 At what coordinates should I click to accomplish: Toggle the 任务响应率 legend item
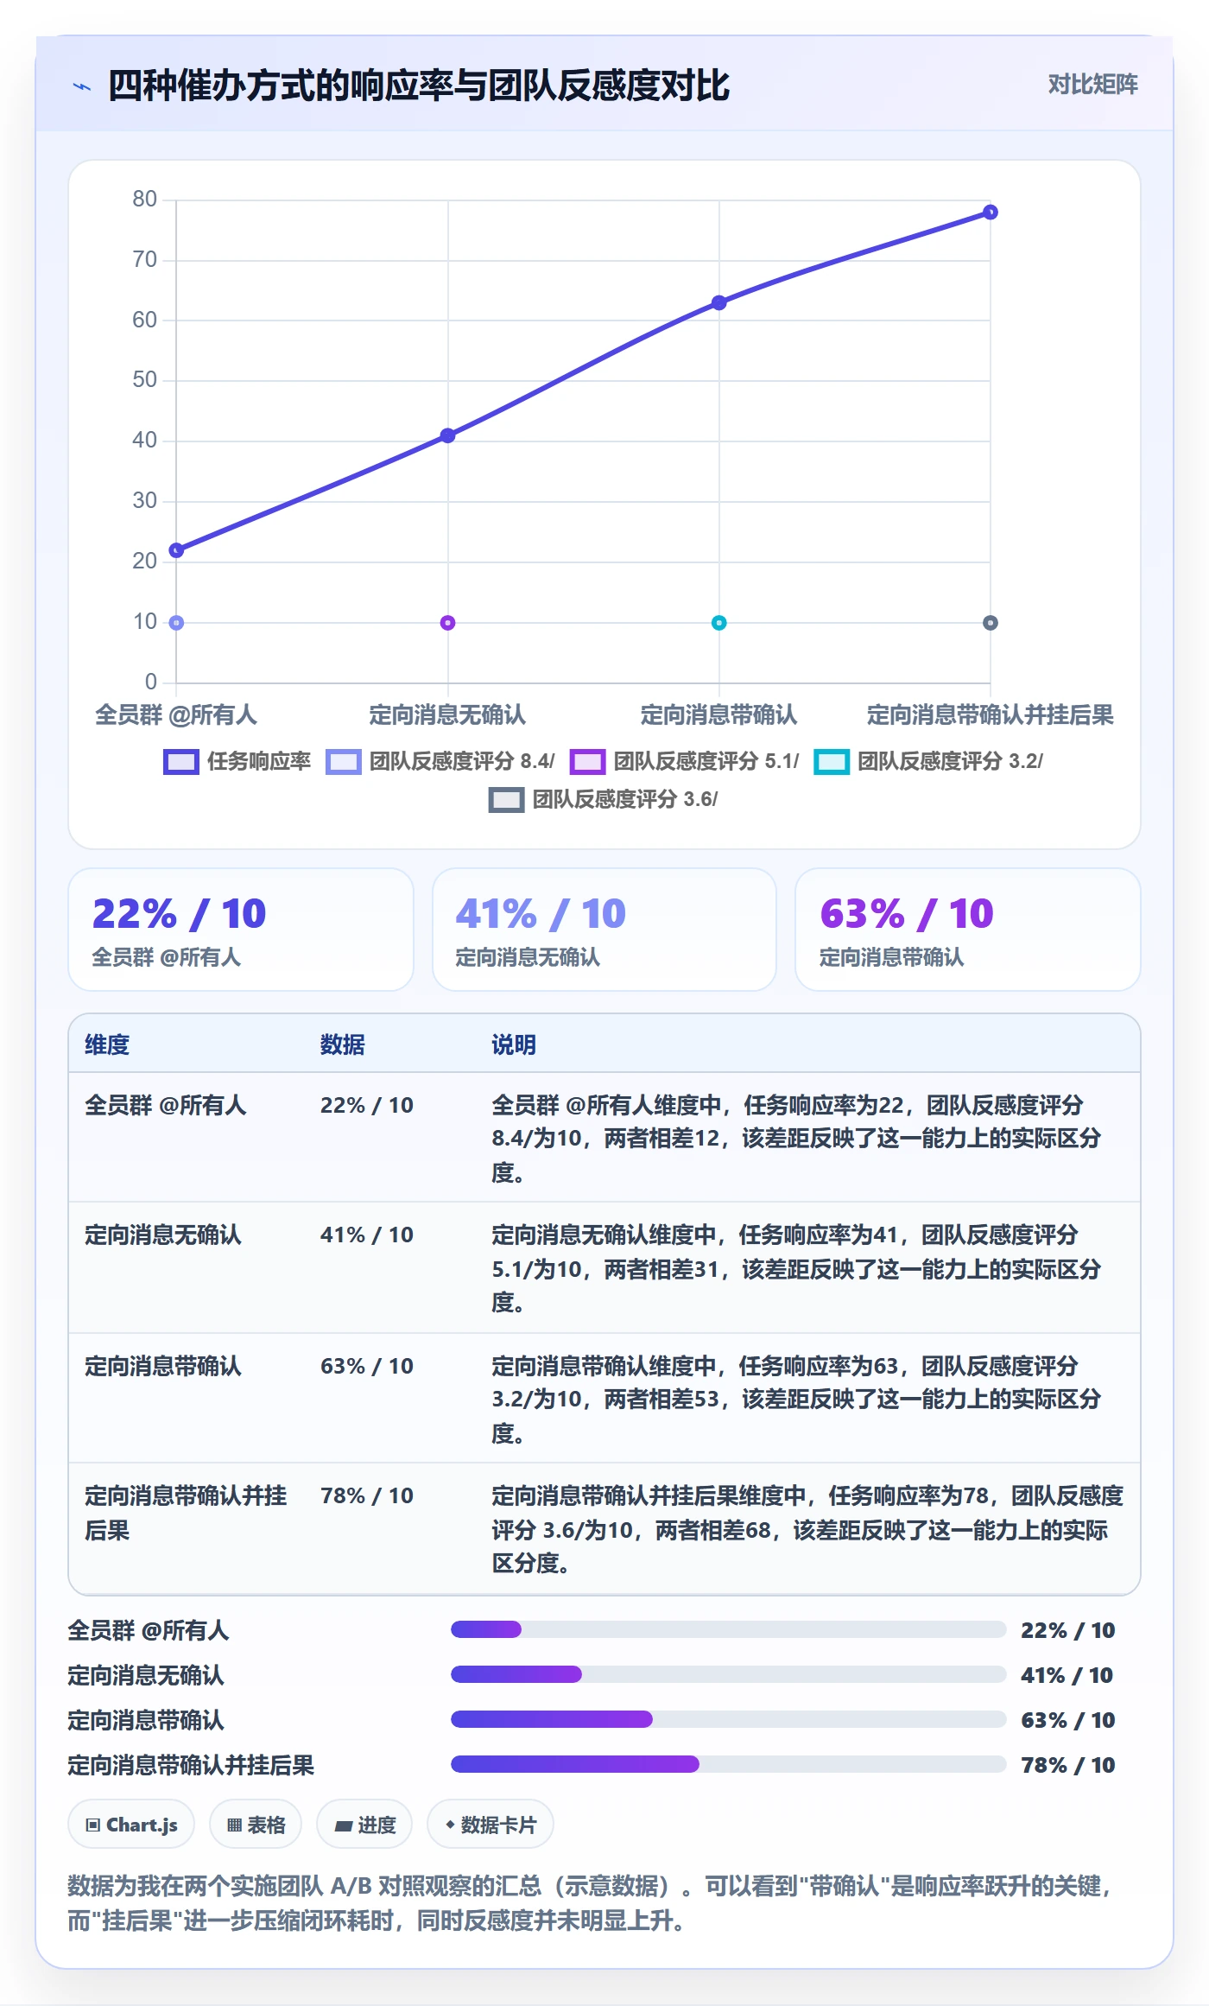237,761
